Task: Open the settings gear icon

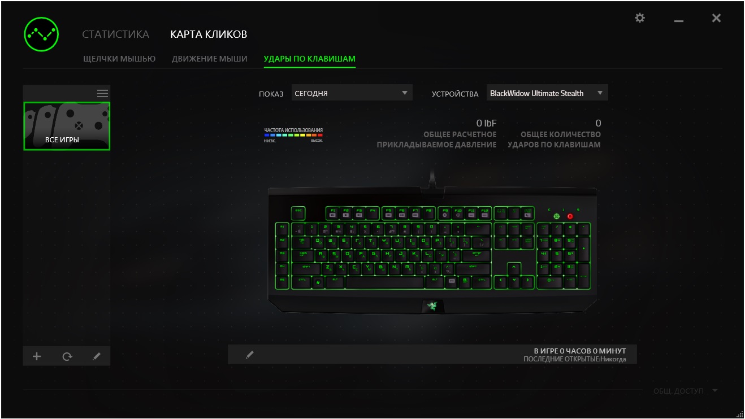Action: pyautogui.click(x=639, y=18)
